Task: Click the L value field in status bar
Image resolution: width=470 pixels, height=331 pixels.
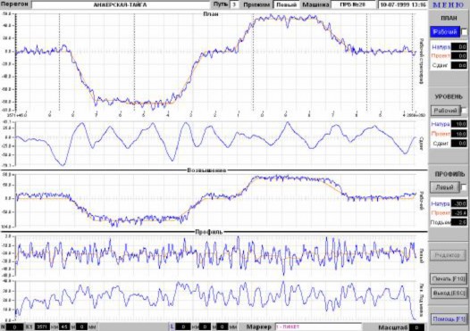Action: pyautogui.click(x=182, y=327)
